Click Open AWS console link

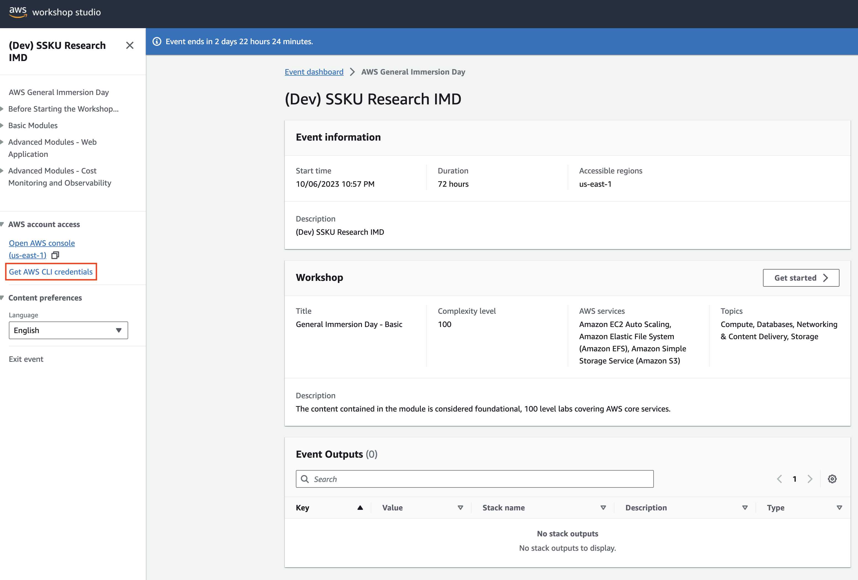coord(42,249)
